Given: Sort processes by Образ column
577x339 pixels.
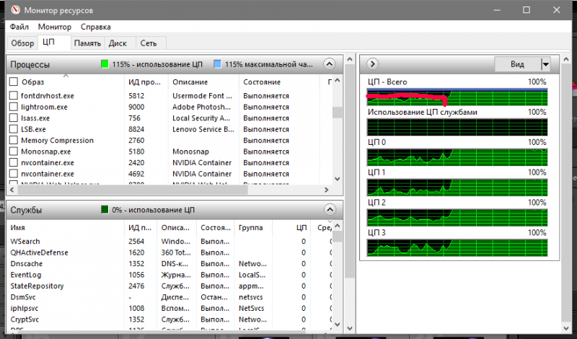Looking at the screenshot, I should [x=32, y=82].
